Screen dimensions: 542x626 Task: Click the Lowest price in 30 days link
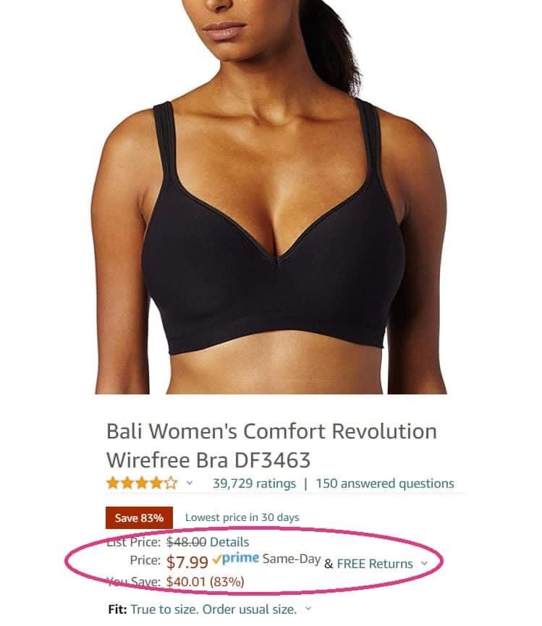tap(242, 517)
